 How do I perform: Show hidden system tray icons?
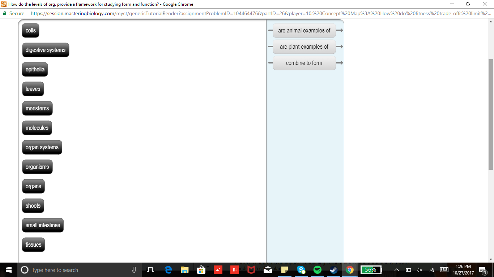(397, 270)
